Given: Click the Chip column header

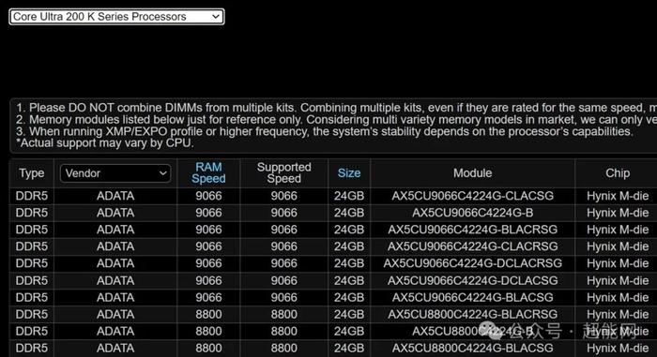Looking at the screenshot, I should (618, 173).
